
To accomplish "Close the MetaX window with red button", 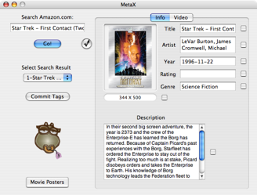I will (6, 5).
